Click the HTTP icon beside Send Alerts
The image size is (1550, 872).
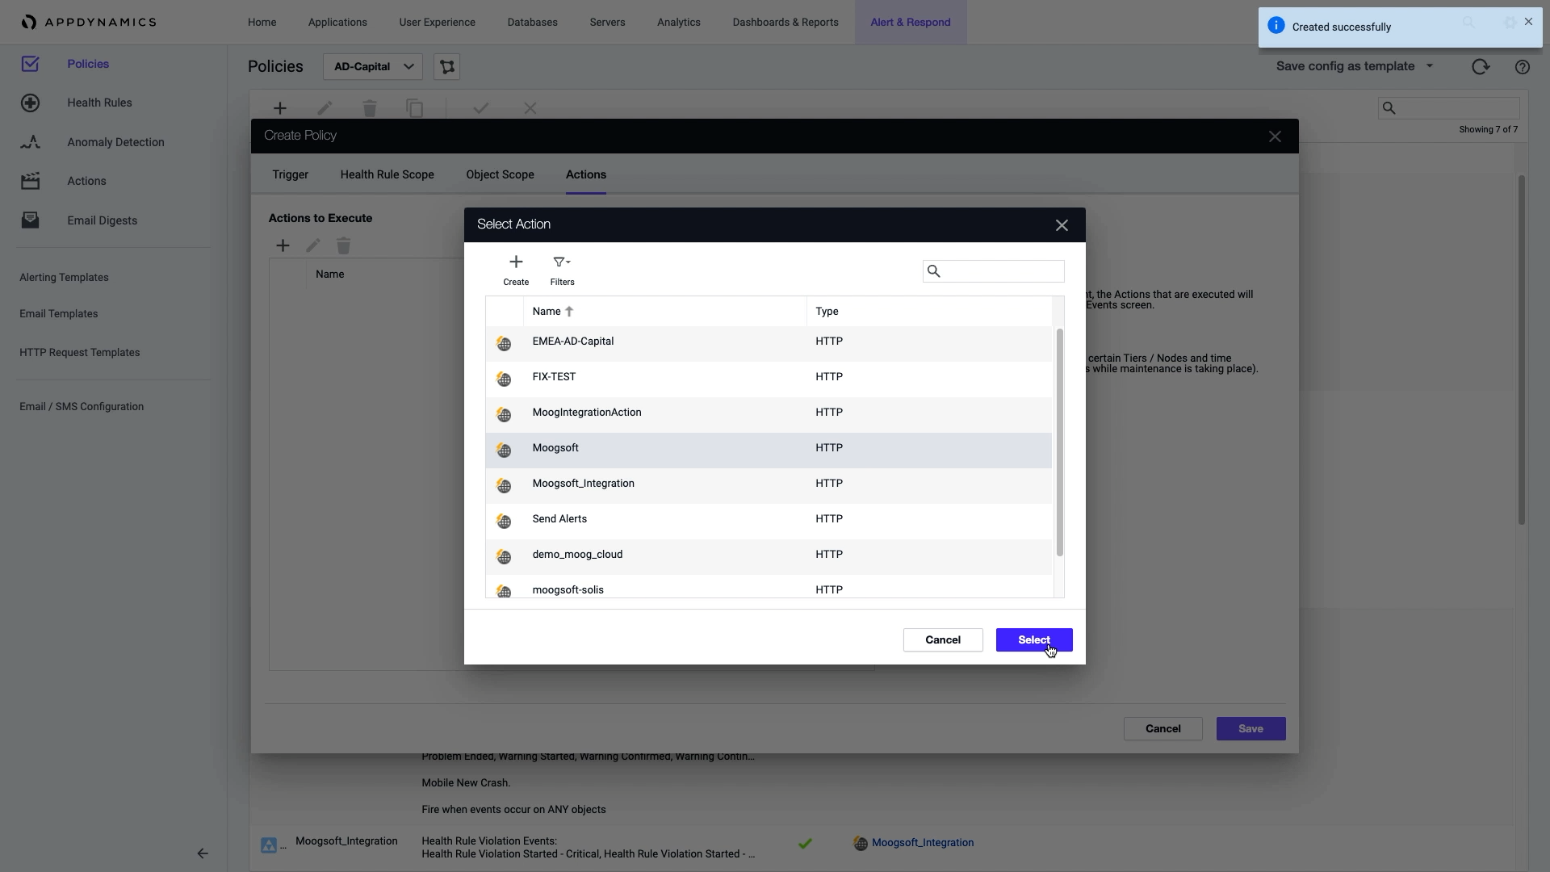click(x=504, y=522)
